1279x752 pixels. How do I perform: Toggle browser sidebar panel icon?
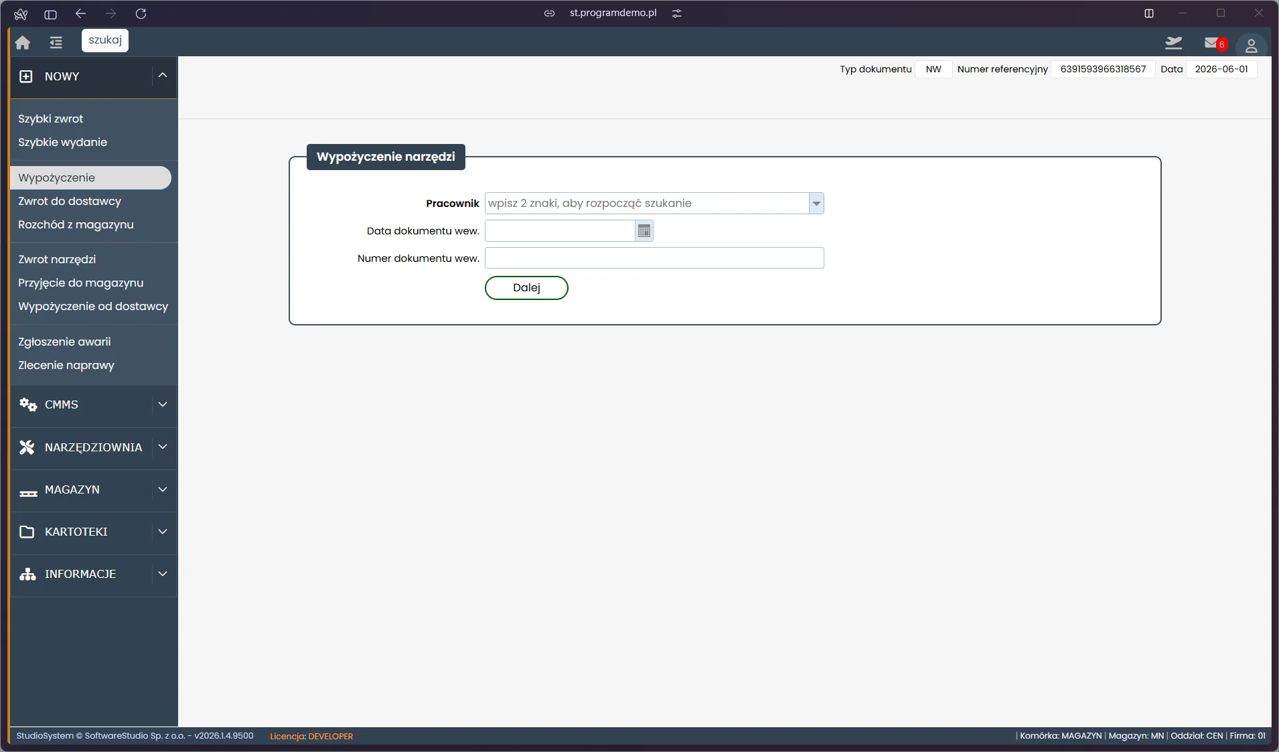click(50, 14)
